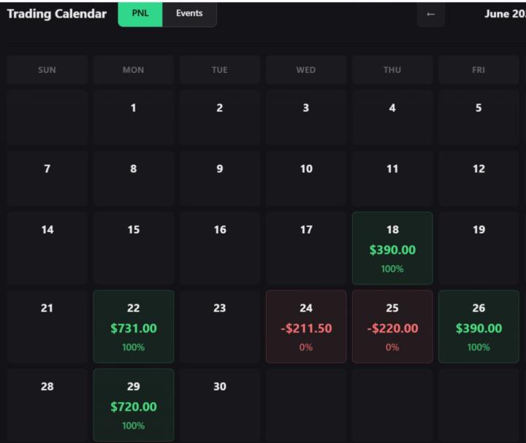Image resolution: width=526 pixels, height=443 pixels.
Task: Go to previous month with left arrow
Action: click(431, 14)
